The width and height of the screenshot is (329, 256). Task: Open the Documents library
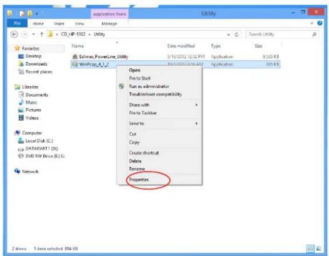coord(36,94)
